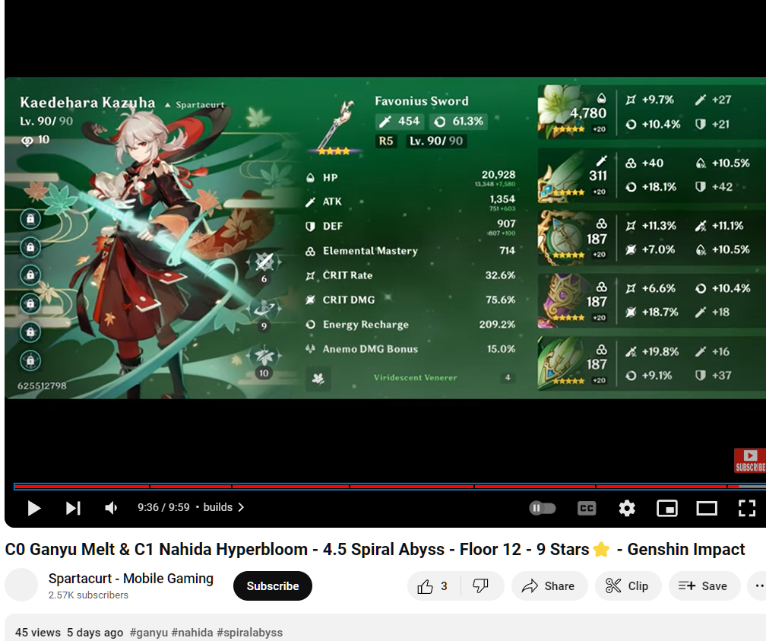Open the more actions ellipsis menu
766x641 pixels.
[758, 585]
